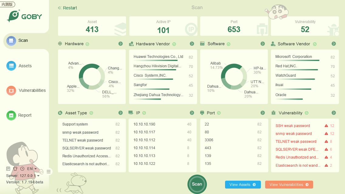Click the shirt-shaped theme icon

[15, 169]
